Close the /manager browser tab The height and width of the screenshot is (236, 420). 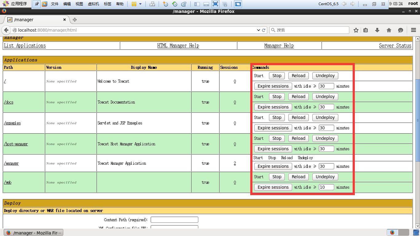(x=65, y=20)
